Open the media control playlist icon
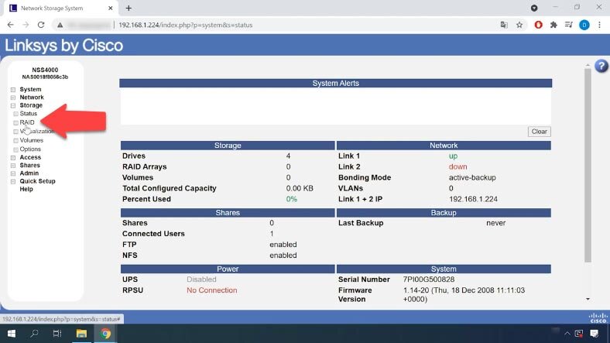Viewport: 610px width, 343px height. tap(568, 25)
